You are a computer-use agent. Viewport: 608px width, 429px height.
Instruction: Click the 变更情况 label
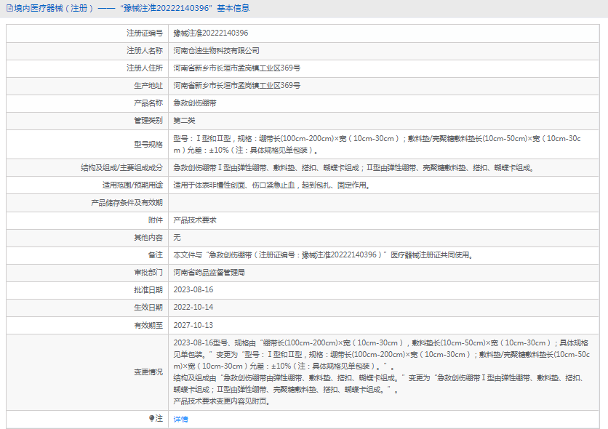click(x=148, y=372)
